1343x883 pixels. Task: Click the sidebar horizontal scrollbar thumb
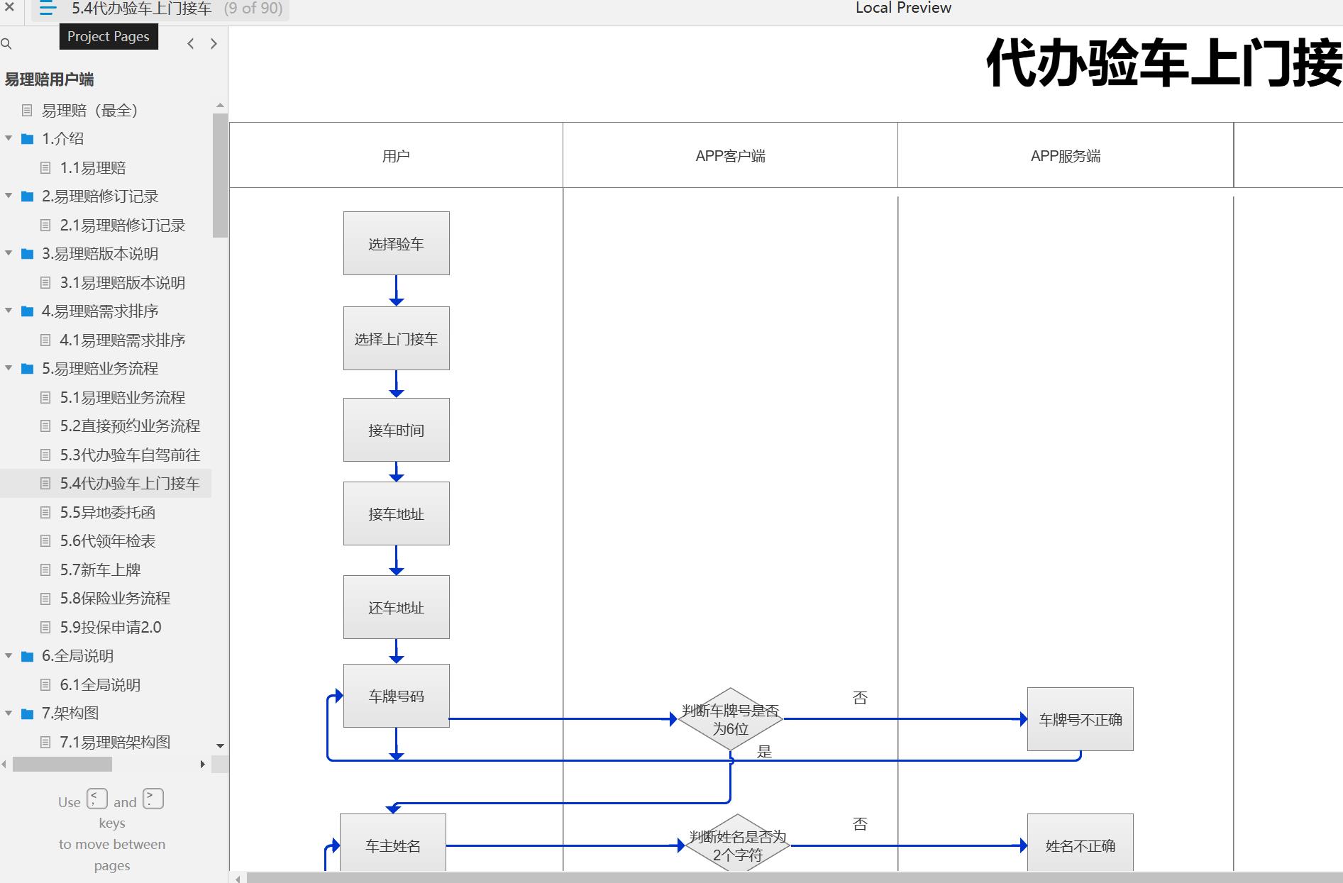pos(62,765)
